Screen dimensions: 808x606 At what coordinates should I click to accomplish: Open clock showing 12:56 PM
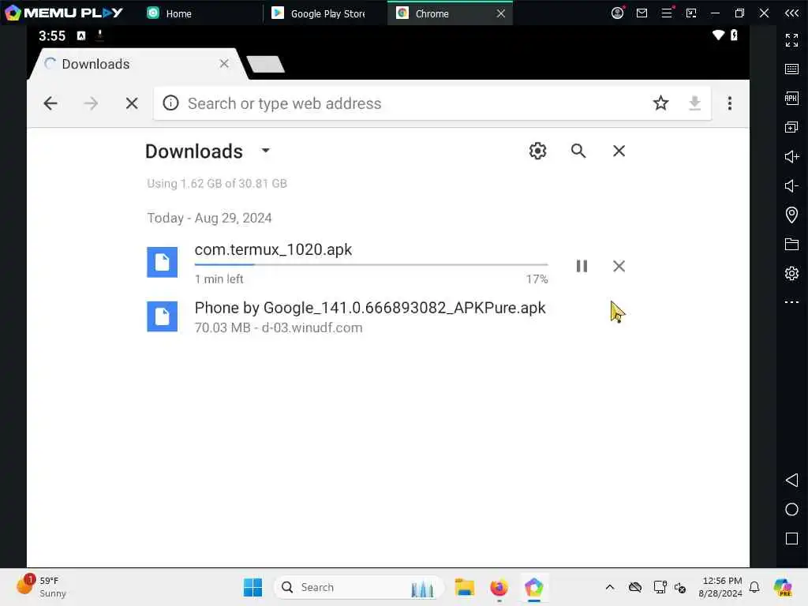(x=720, y=587)
